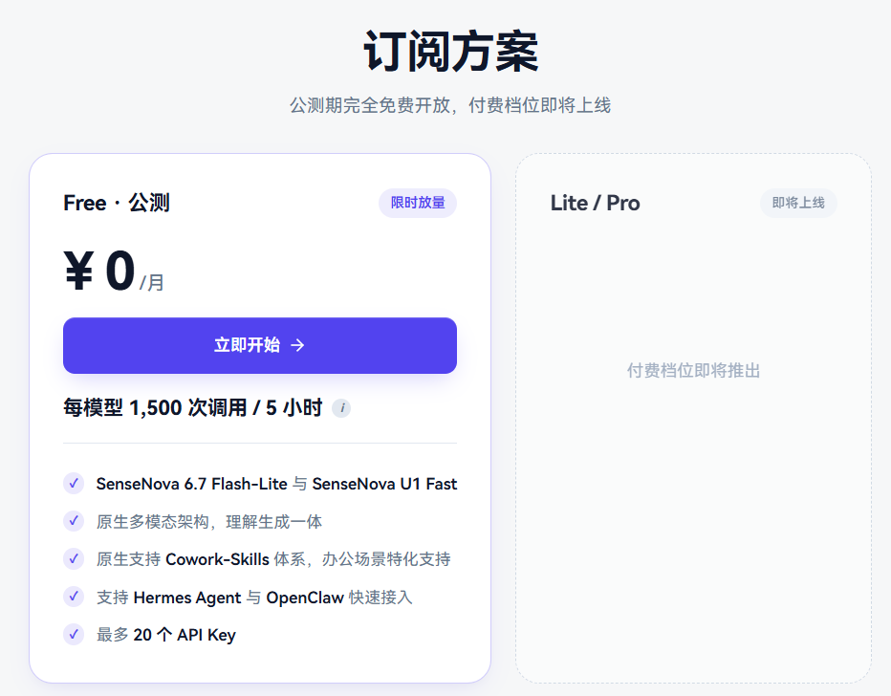Click the 付费档位即将推出 placeholder text
Image resolution: width=891 pixels, height=696 pixels.
(693, 370)
